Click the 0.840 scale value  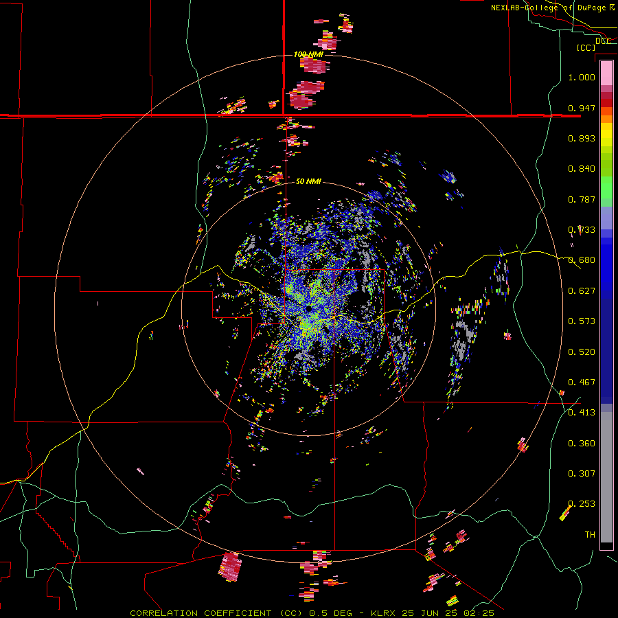pos(582,169)
